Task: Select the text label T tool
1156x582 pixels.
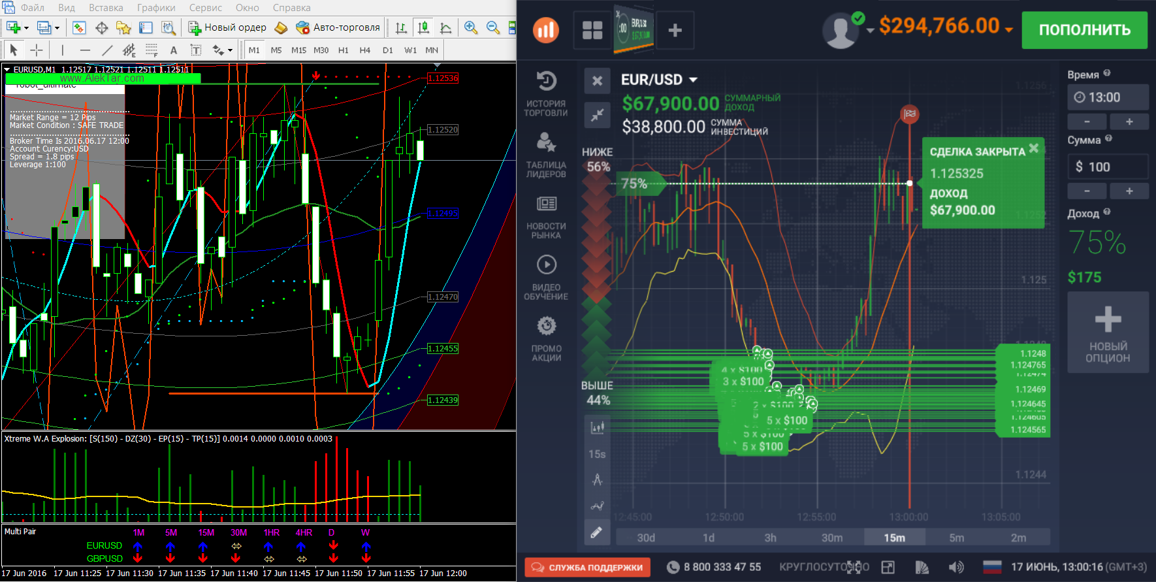Action: click(196, 50)
